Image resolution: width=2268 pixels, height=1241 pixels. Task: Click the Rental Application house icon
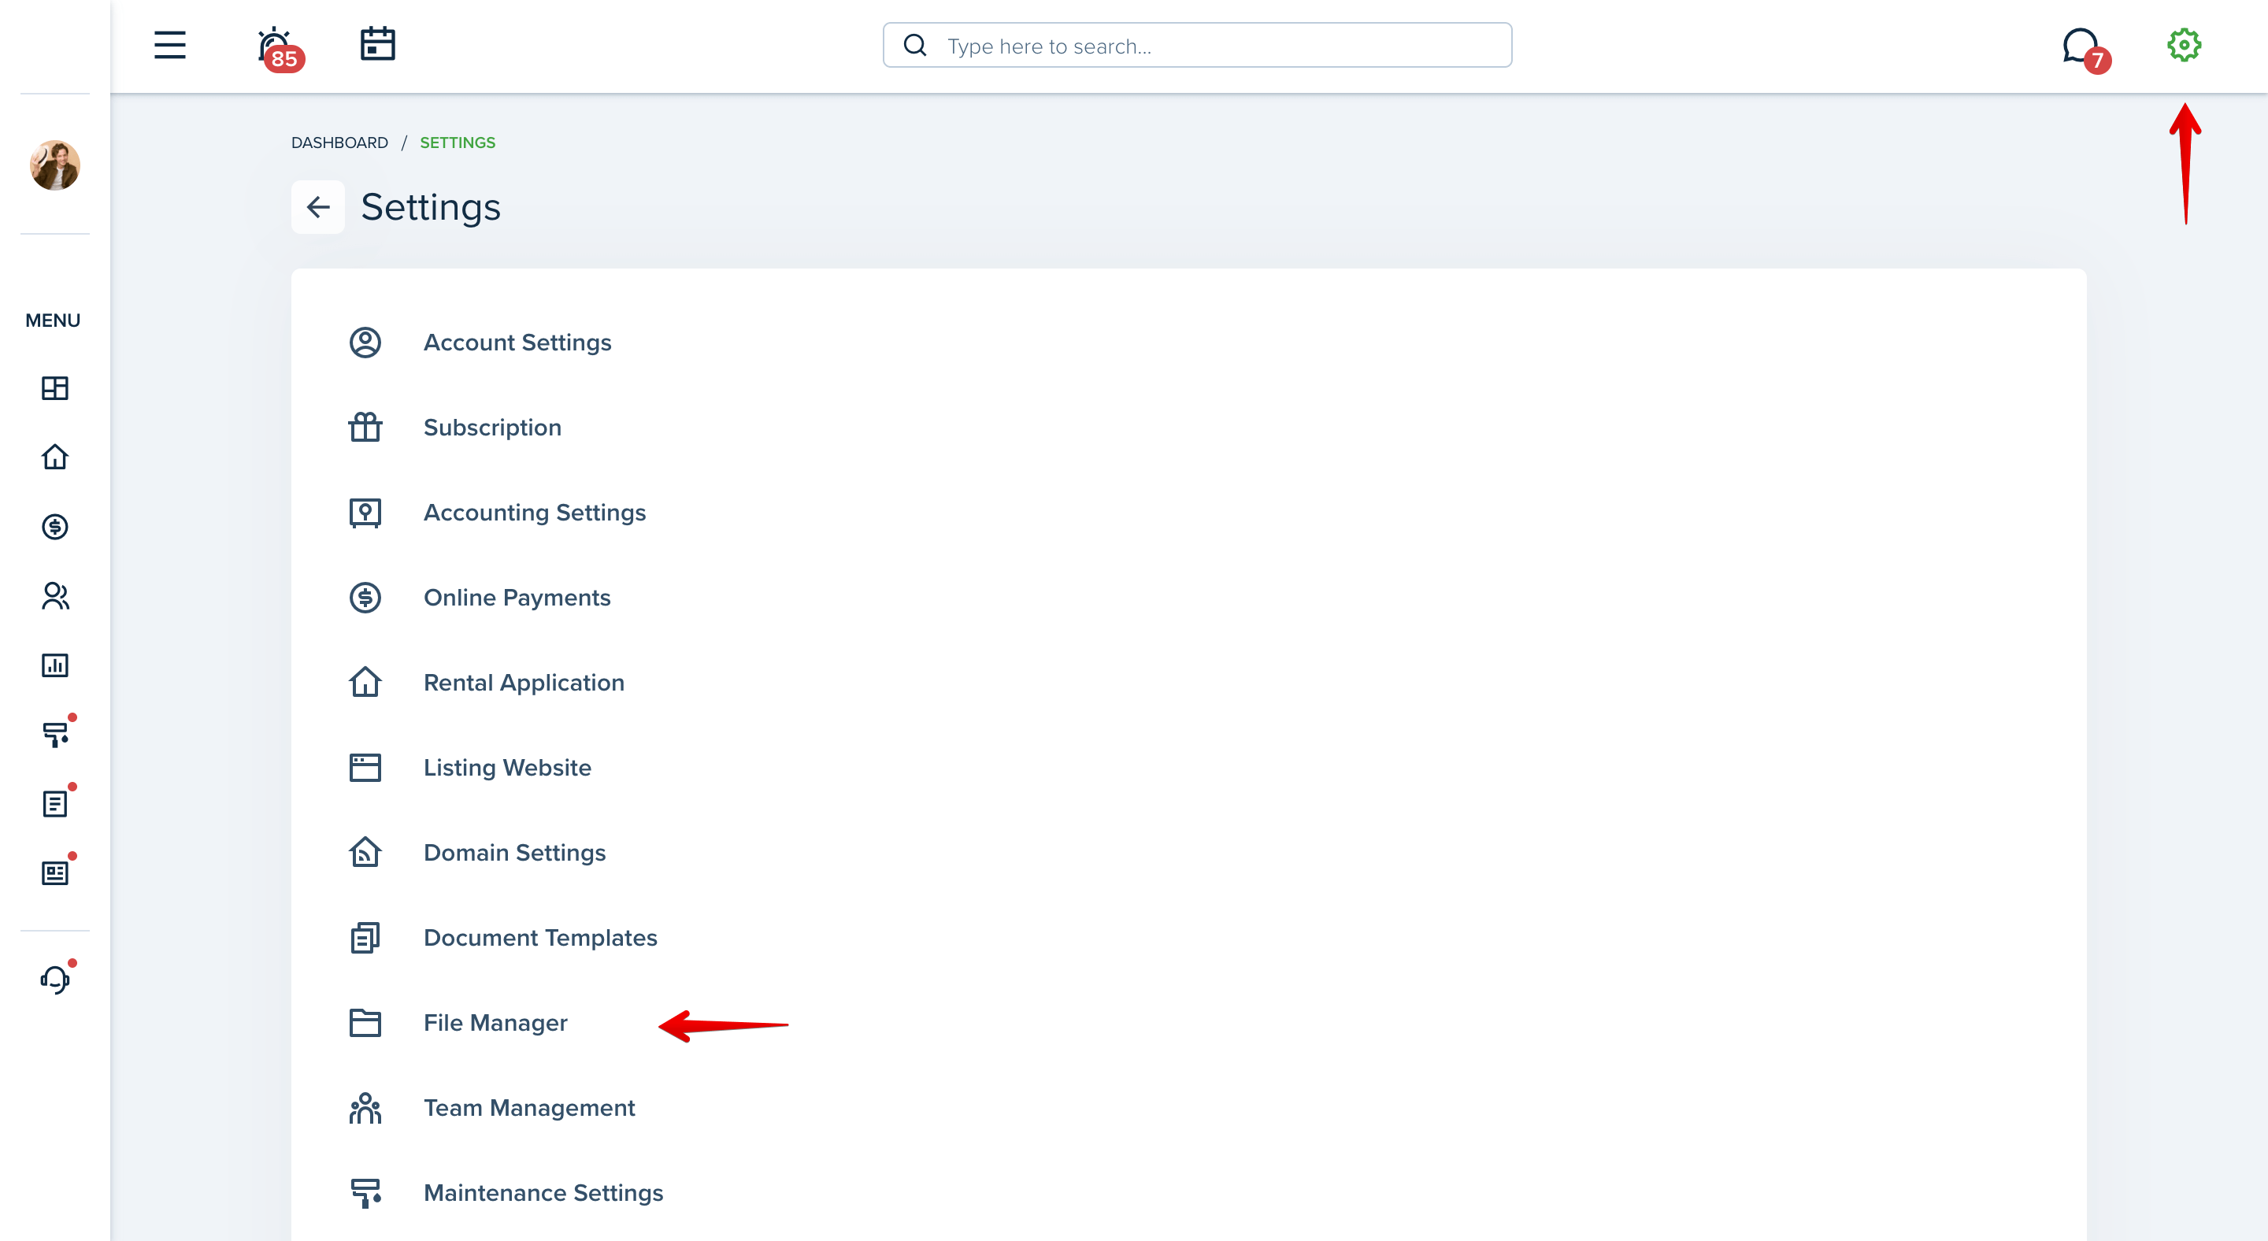click(x=365, y=682)
